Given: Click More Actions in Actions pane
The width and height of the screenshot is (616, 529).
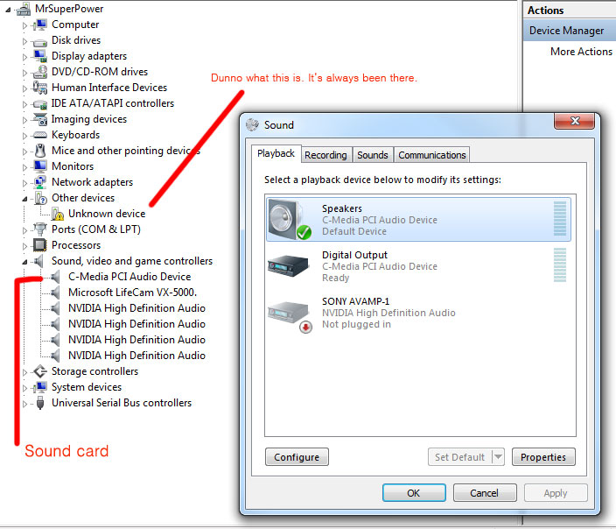Looking at the screenshot, I should tap(581, 52).
